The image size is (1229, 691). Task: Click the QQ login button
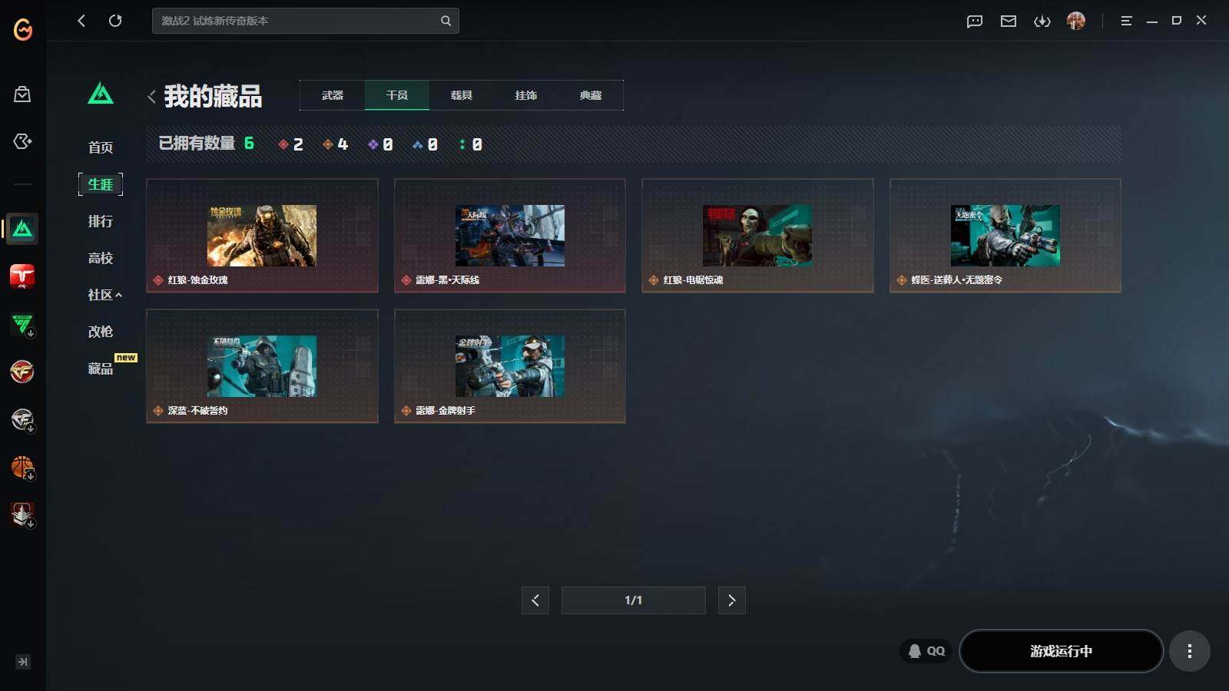coord(926,651)
